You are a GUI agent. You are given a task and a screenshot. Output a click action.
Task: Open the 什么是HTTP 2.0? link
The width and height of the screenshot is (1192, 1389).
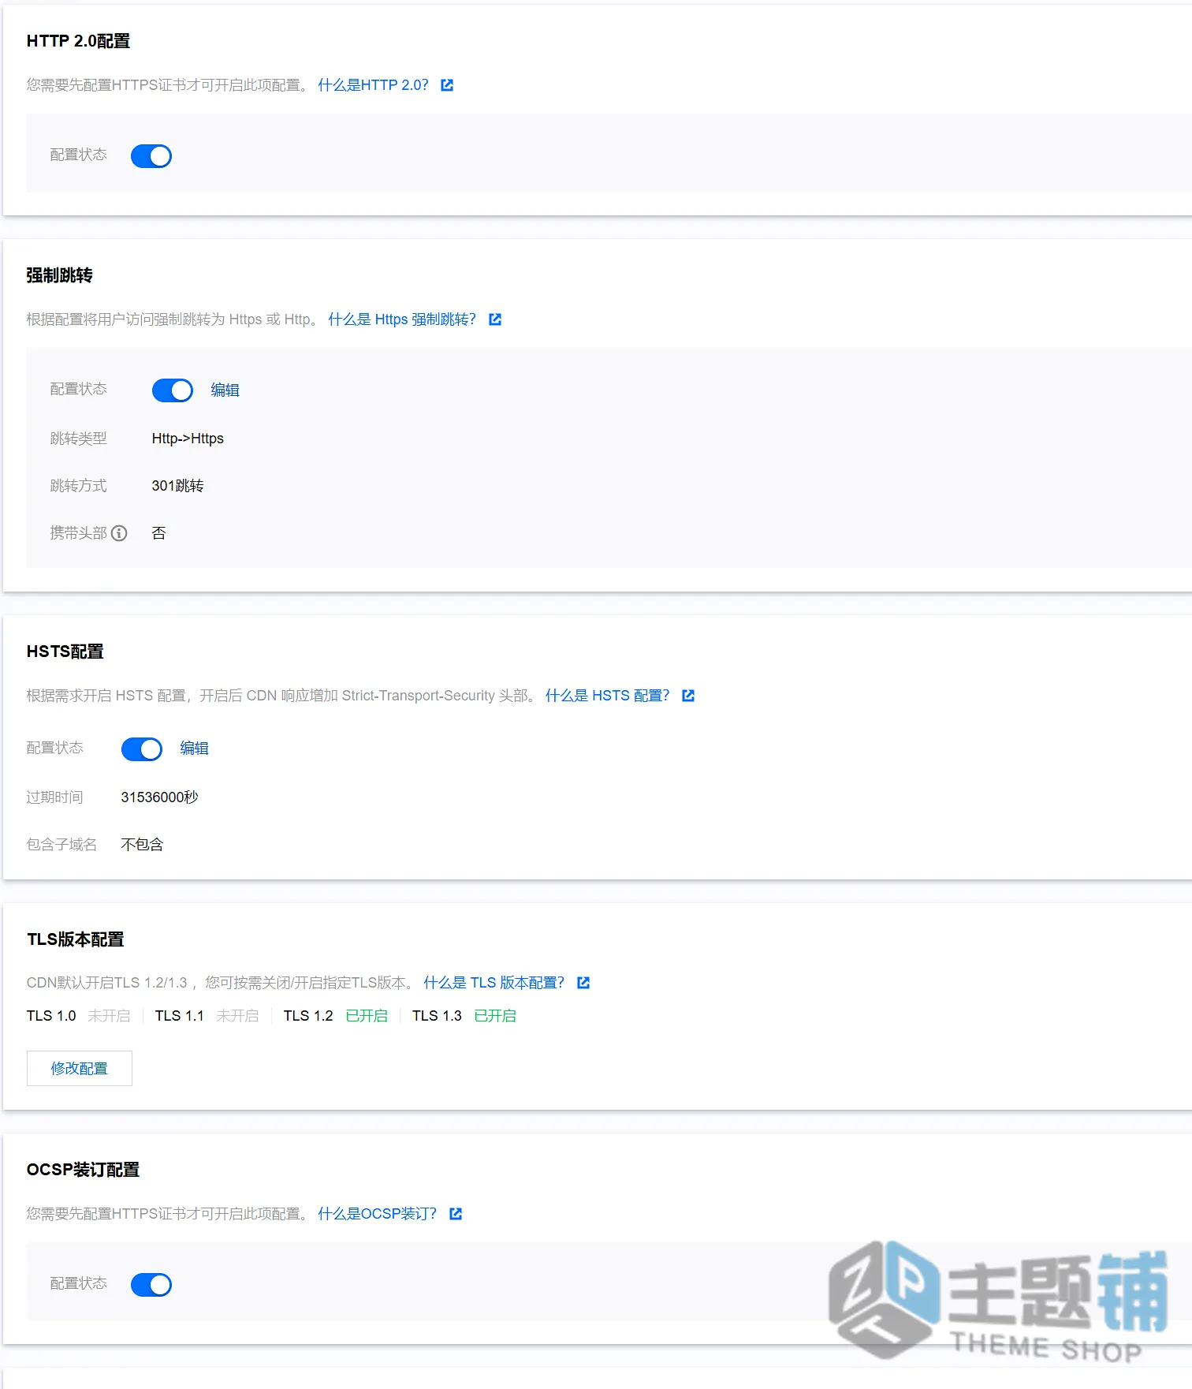point(373,85)
